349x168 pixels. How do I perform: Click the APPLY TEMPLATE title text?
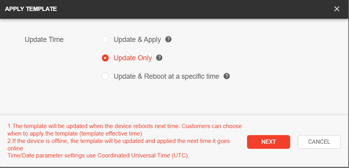click(x=31, y=9)
